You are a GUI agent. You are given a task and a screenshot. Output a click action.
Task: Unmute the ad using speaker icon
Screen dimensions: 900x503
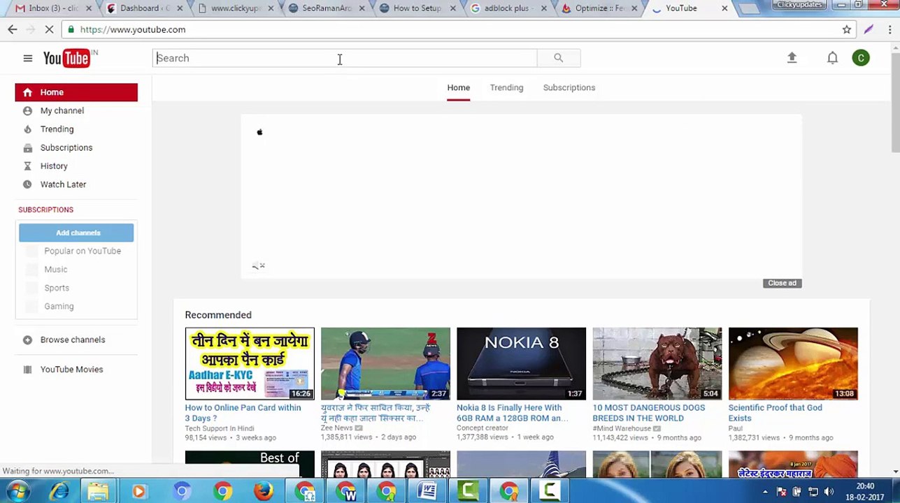coord(259,265)
